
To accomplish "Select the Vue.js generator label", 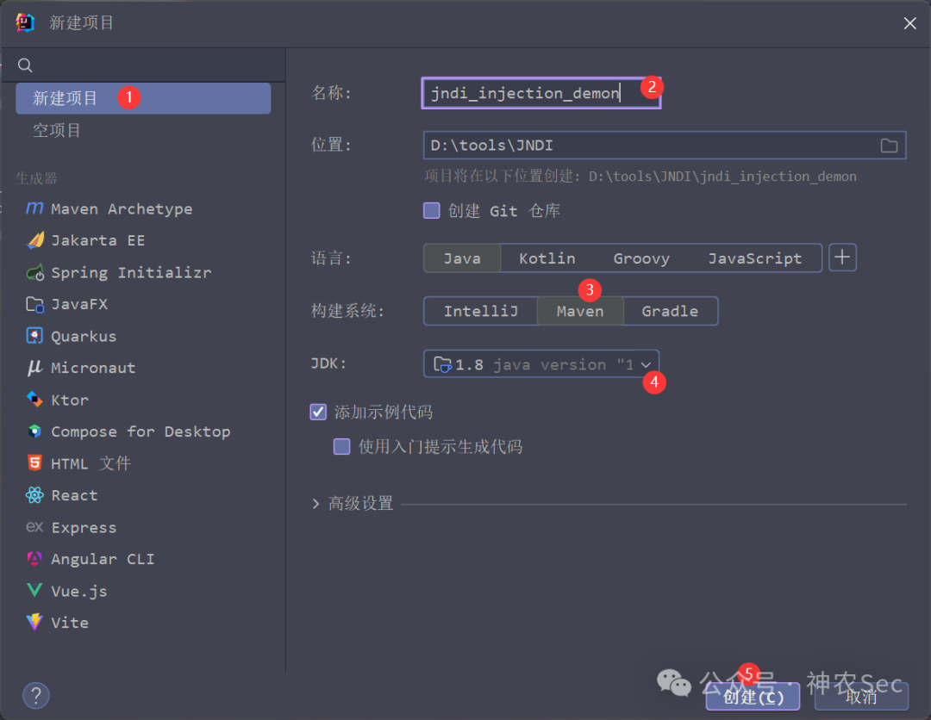I will click(x=79, y=591).
